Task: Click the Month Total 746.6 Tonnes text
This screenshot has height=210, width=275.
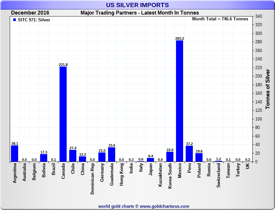Action: (220, 19)
